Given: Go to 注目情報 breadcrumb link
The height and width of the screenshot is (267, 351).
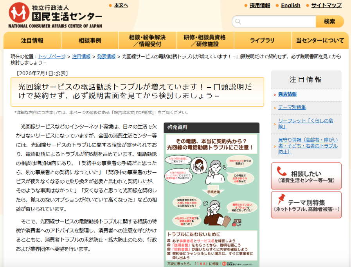Looking at the screenshot, I should click(x=81, y=56).
